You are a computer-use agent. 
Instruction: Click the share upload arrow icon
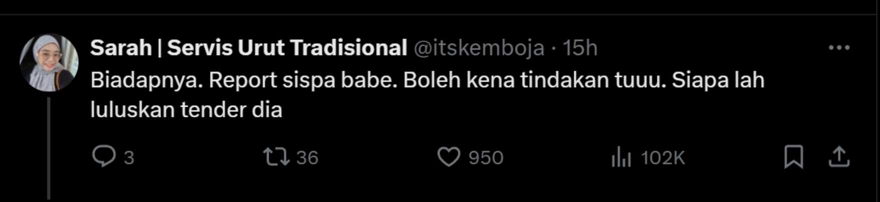[838, 157]
